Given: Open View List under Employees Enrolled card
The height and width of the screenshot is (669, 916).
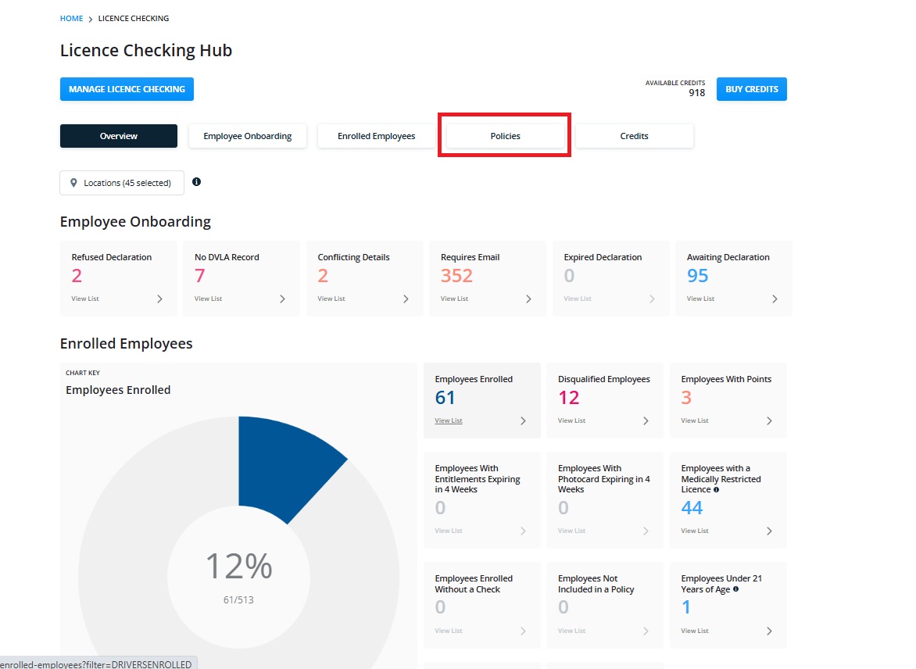Looking at the screenshot, I should (x=449, y=420).
